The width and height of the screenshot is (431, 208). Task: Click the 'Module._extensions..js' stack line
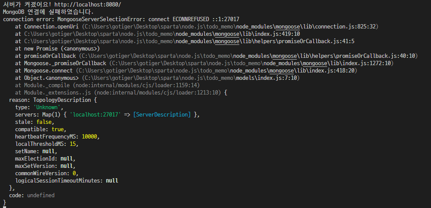[121, 93]
